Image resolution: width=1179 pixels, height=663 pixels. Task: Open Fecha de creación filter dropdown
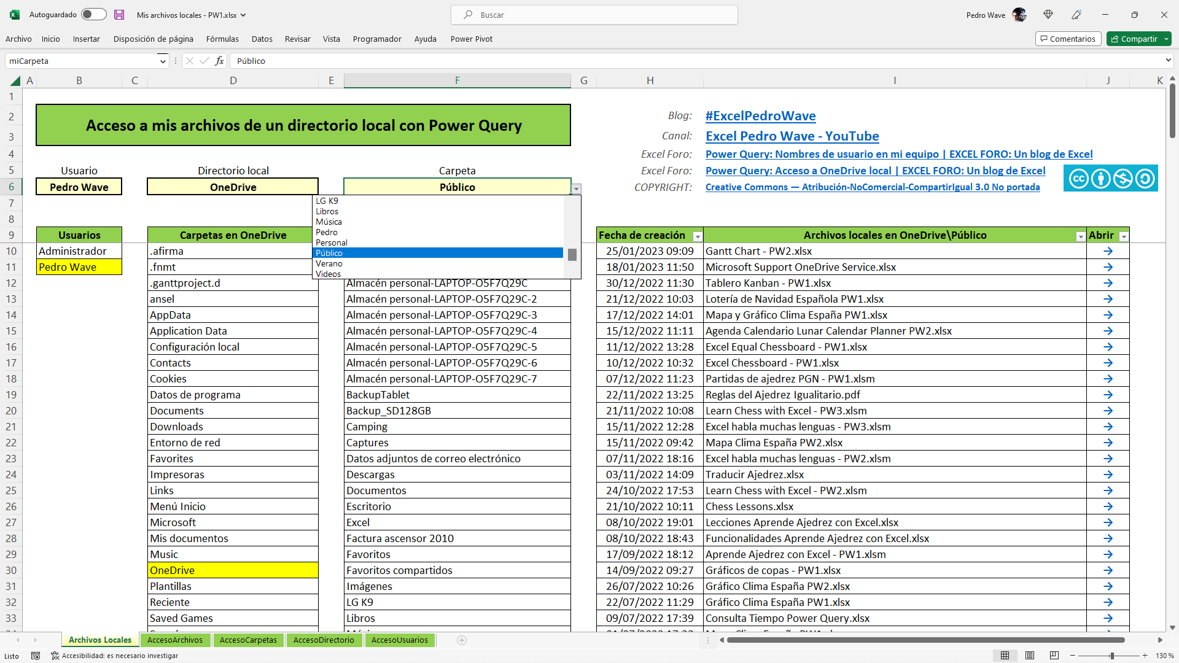coord(698,236)
